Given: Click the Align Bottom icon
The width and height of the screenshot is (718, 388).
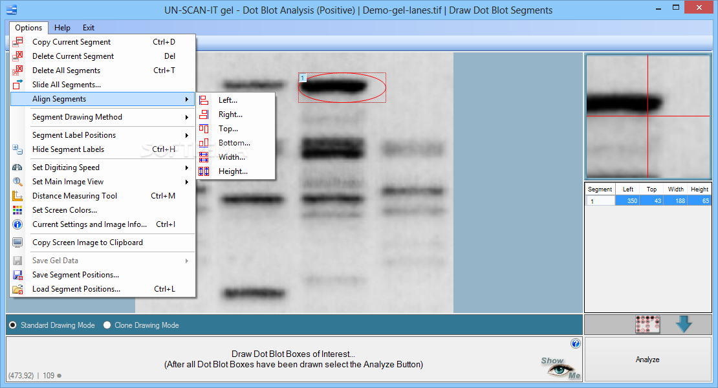Looking at the screenshot, I should point(204,143).
